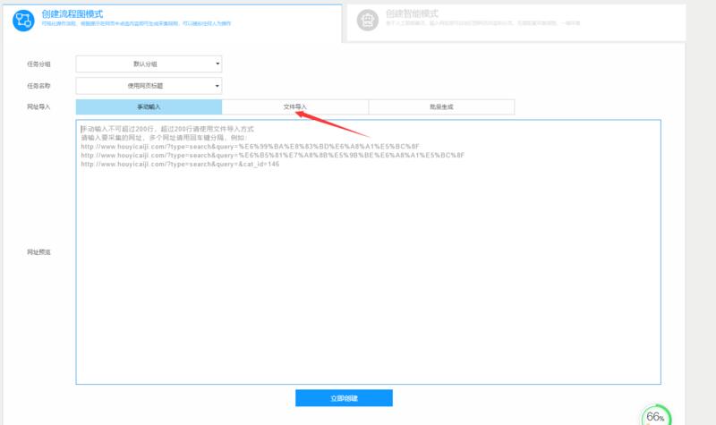716x425 pixels.
Task: Click the 任务分组 field label
Action: 39,64
